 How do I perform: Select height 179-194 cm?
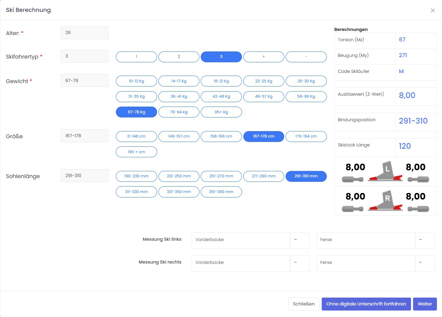click(306, 137)
